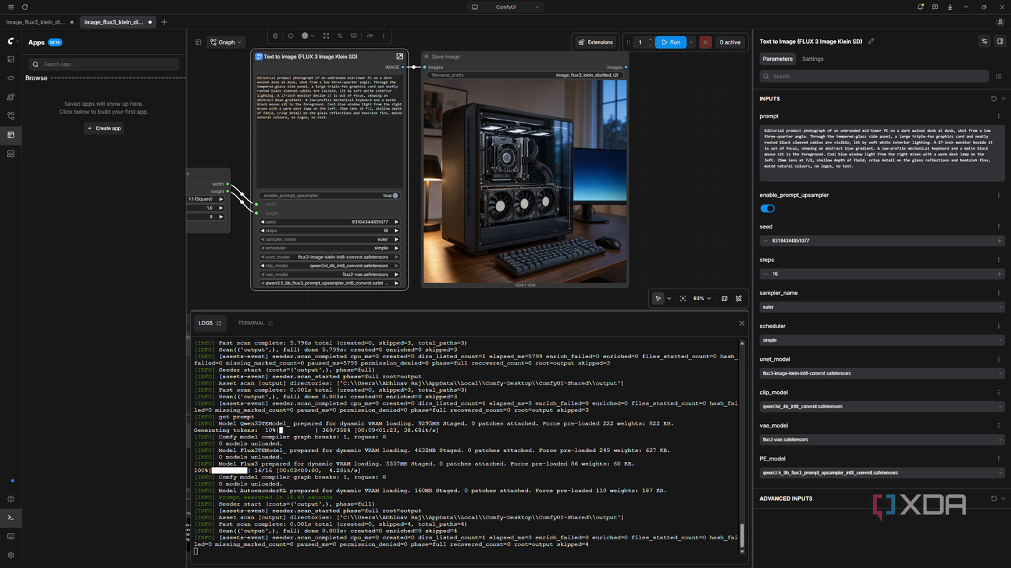The image size is (1011, 568).
Task: Open the scheduler dropdown in Parameters
Action: [882, 340]
